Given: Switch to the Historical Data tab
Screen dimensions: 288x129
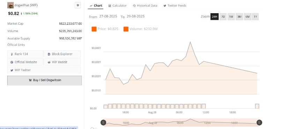Looking at the screenshot, I should point(145,6).
